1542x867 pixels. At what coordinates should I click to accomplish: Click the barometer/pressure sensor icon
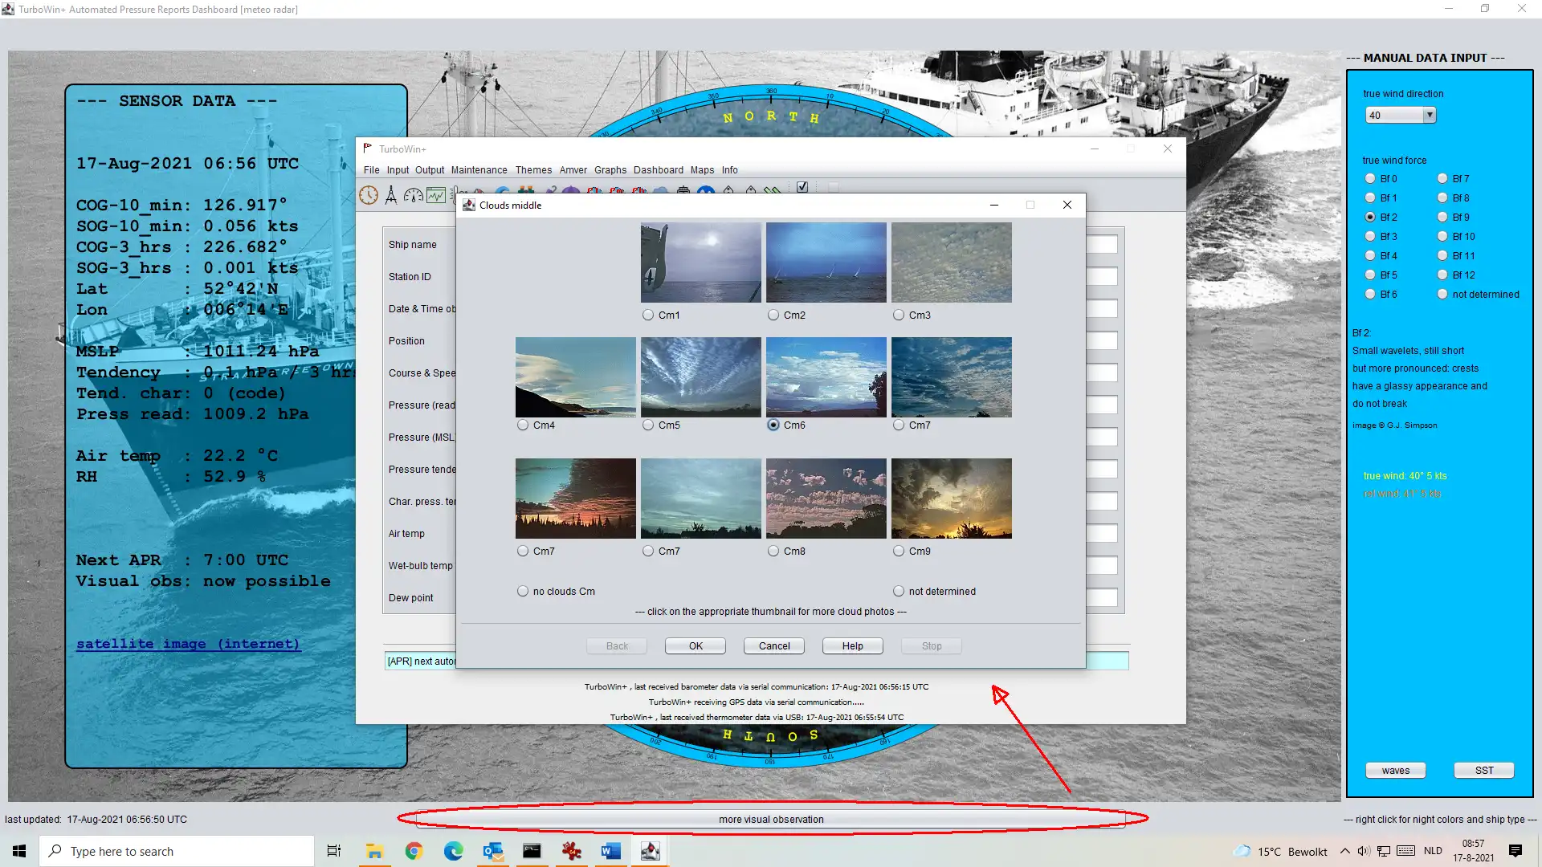(x=414, y=193)
